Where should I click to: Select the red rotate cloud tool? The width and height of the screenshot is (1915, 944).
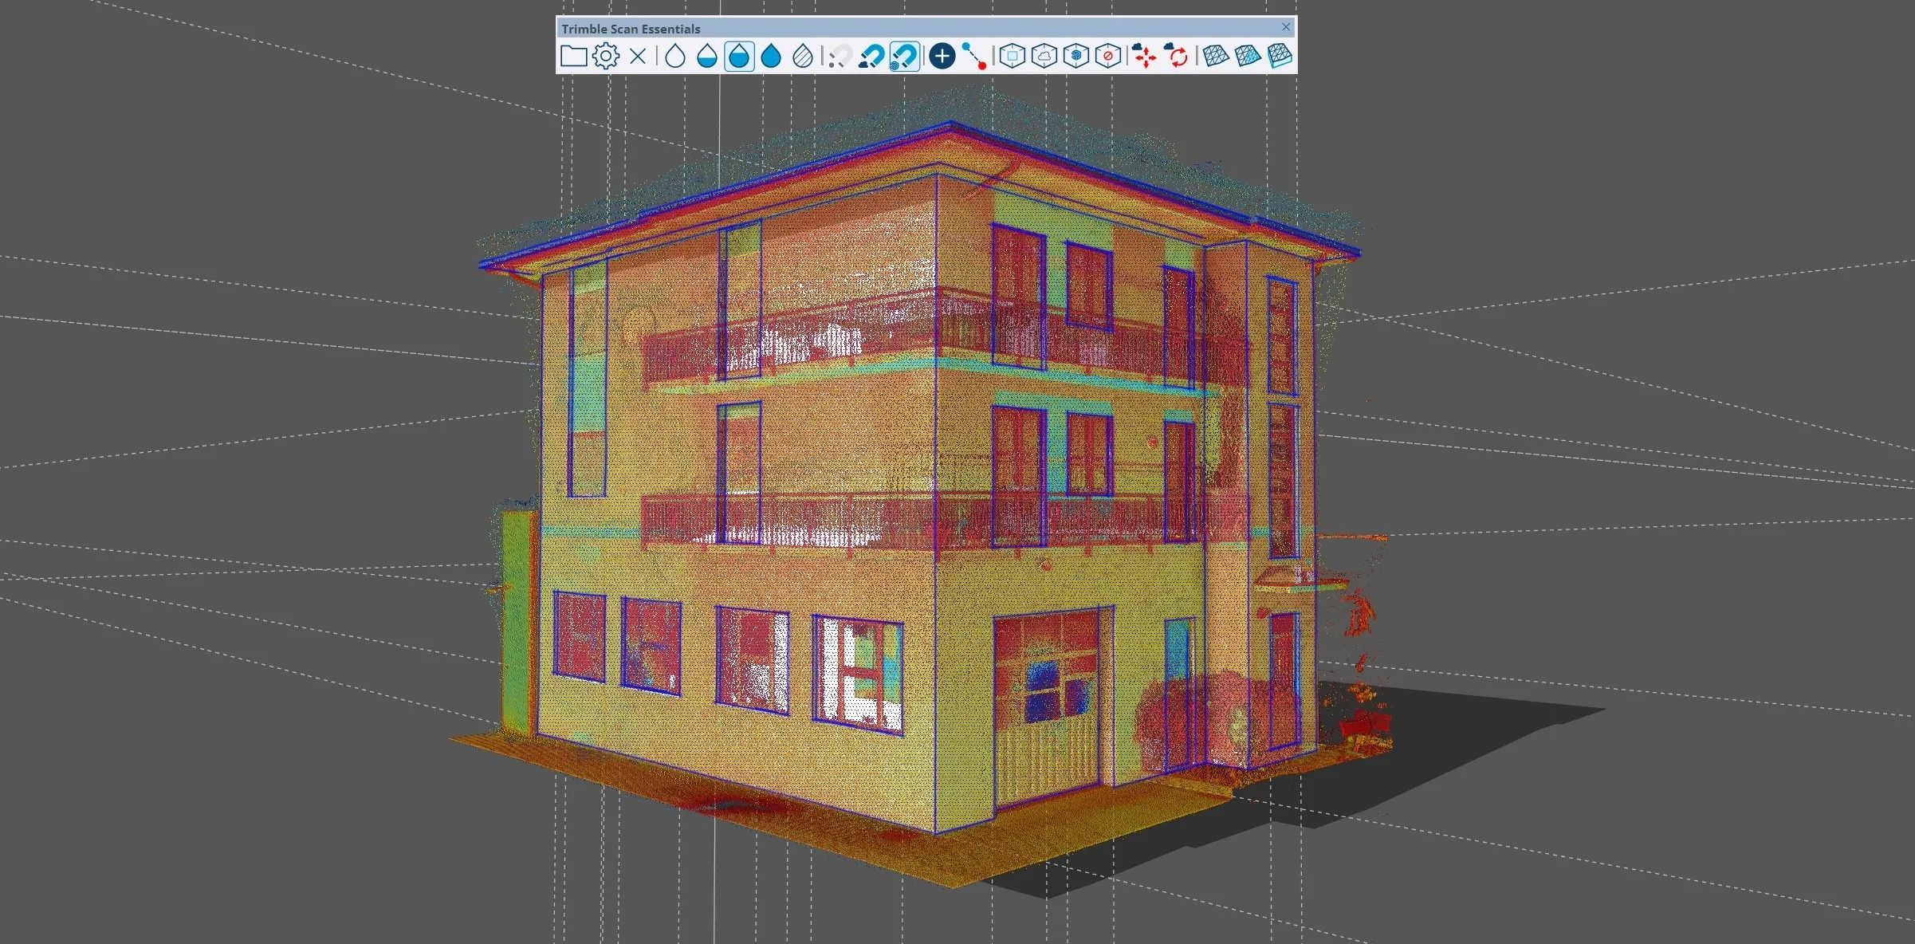pos(1176,57)
